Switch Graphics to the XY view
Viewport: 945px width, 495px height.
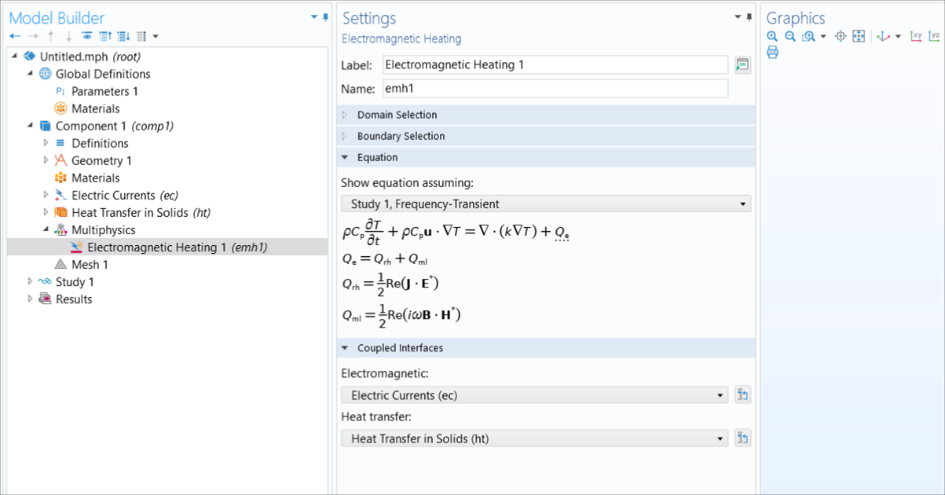click(x=918, y=36)
